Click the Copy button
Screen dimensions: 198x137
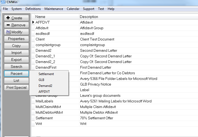point(17,46)
